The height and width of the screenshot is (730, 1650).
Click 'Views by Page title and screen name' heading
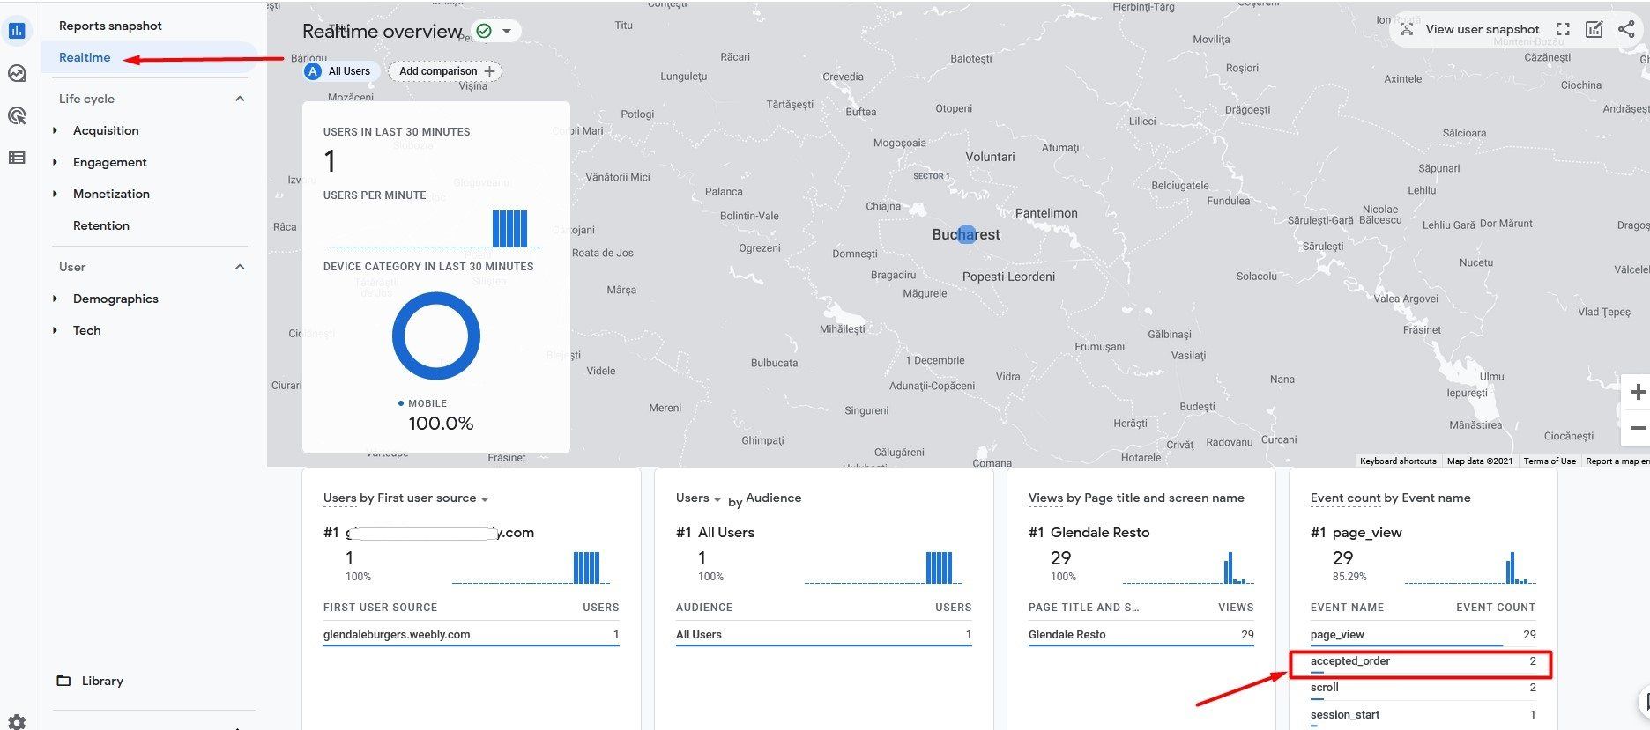pyautogui.click(x=1136, y=498)
